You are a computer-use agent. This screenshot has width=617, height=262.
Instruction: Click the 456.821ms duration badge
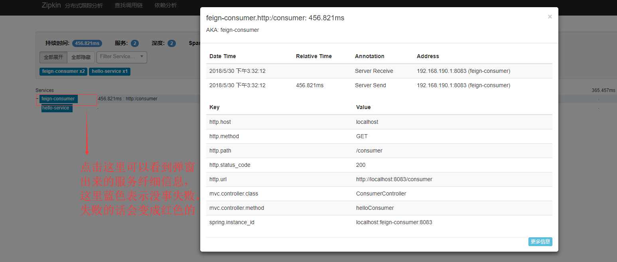87,43
